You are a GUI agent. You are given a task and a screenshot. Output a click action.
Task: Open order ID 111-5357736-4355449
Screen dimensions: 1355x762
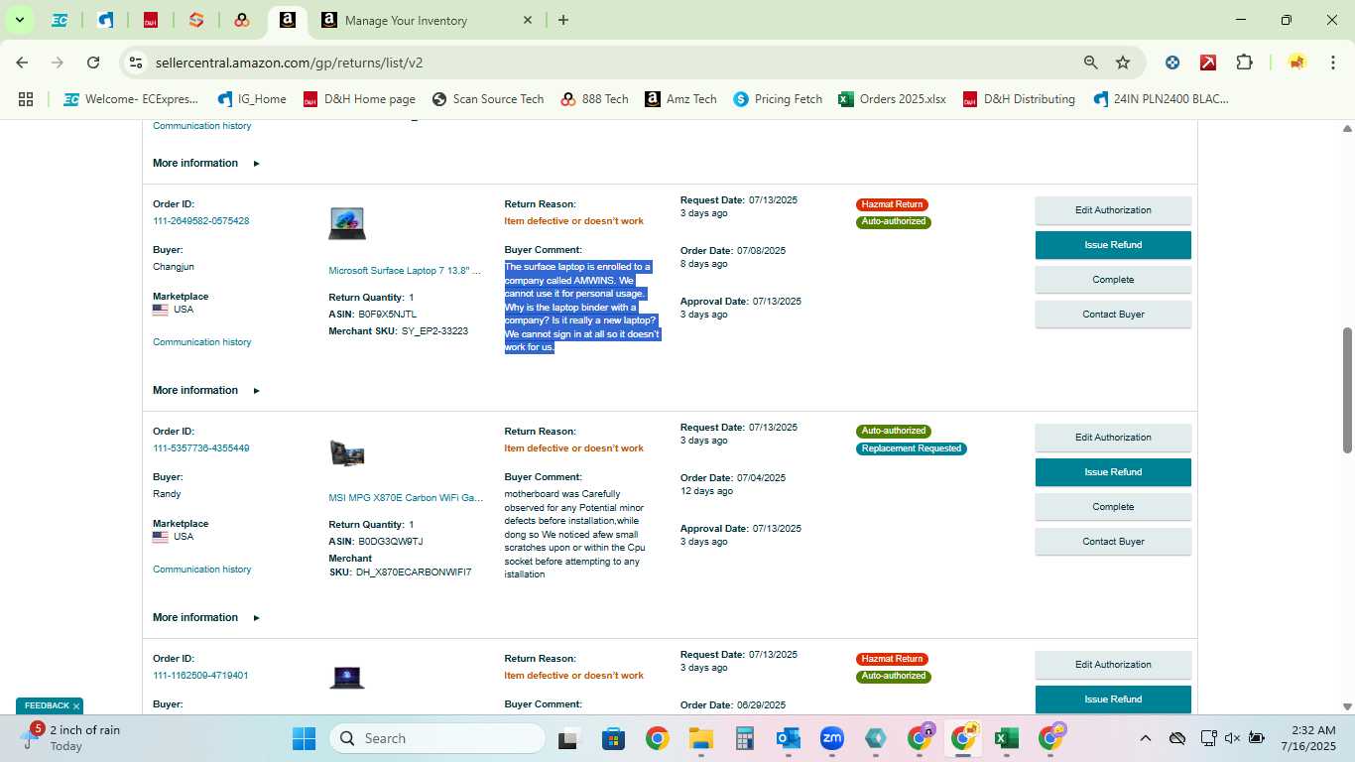[200, 448]
